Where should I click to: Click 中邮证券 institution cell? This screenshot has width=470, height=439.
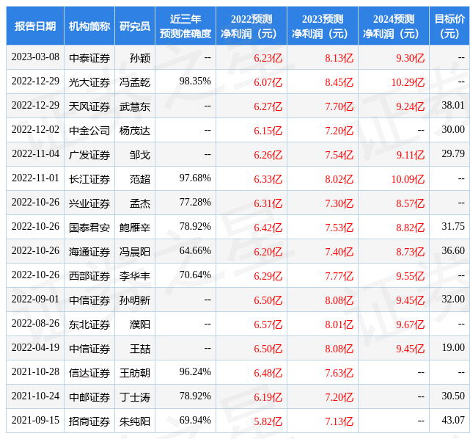coord(89,398)
